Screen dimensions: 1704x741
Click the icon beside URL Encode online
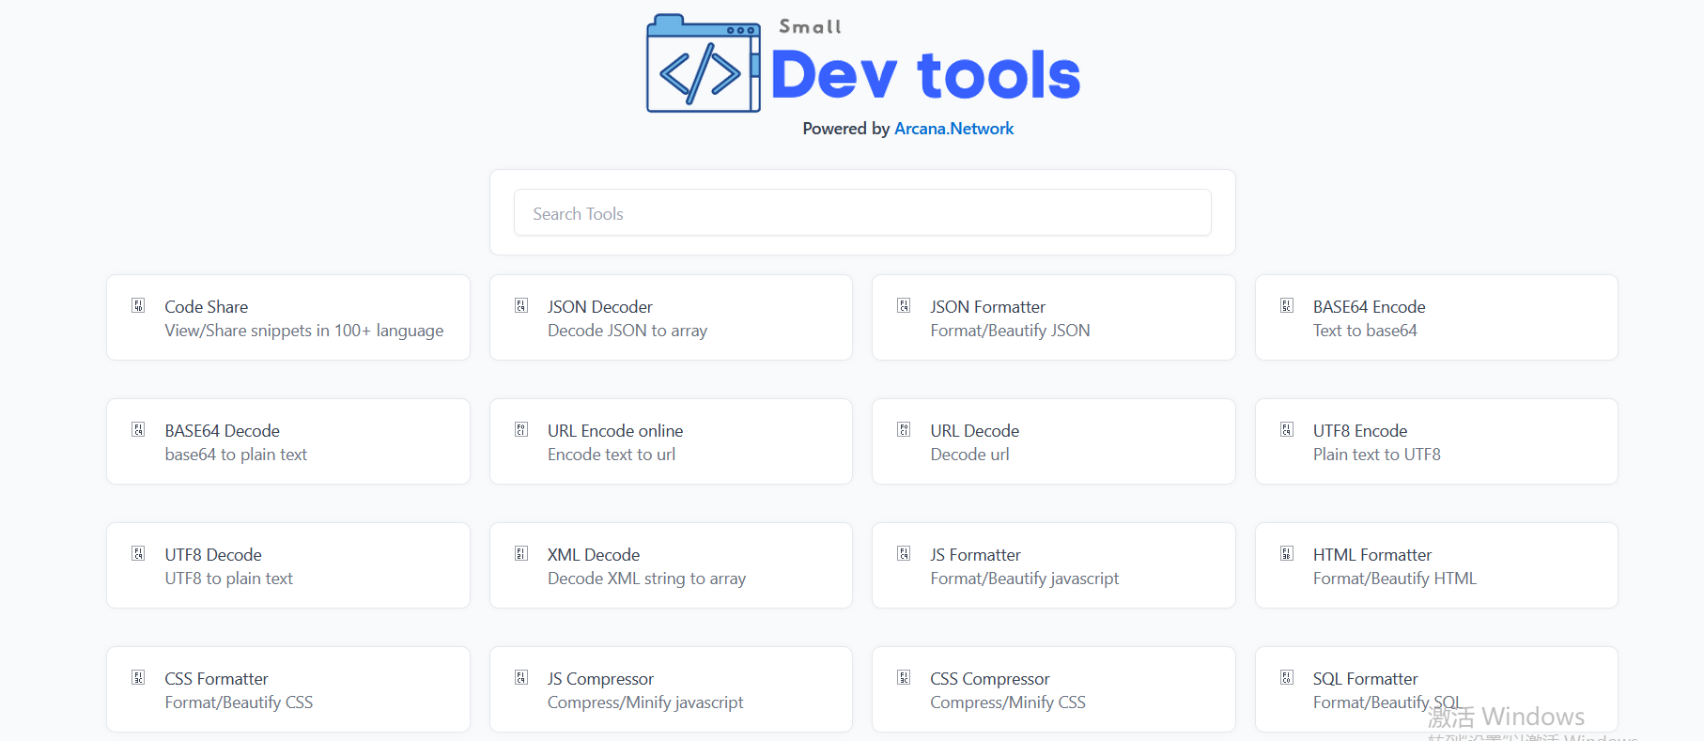521,429
